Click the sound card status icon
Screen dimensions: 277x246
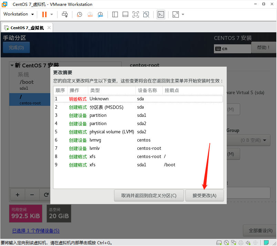coord(248,243)
